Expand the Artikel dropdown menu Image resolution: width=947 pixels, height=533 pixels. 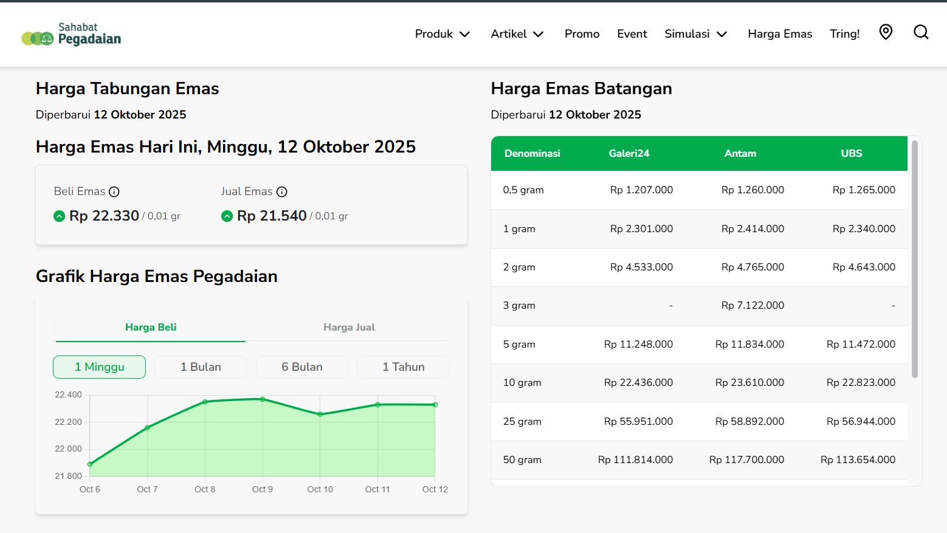(x=517, y=34)
